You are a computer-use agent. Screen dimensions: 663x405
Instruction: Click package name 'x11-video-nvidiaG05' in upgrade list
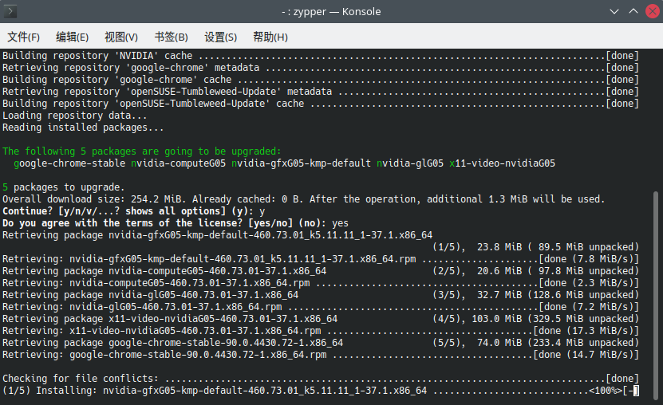(x=503, y=163)
